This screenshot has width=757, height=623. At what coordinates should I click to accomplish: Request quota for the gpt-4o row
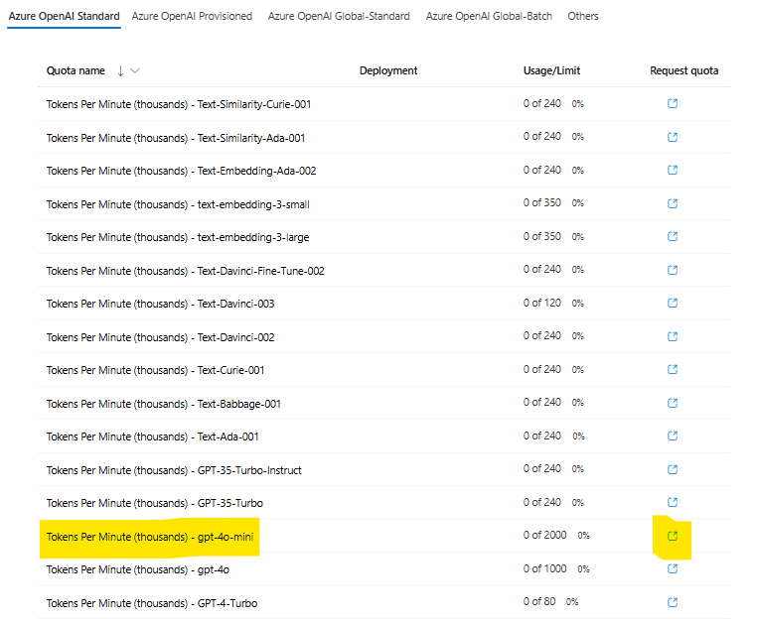pos(673,569)
